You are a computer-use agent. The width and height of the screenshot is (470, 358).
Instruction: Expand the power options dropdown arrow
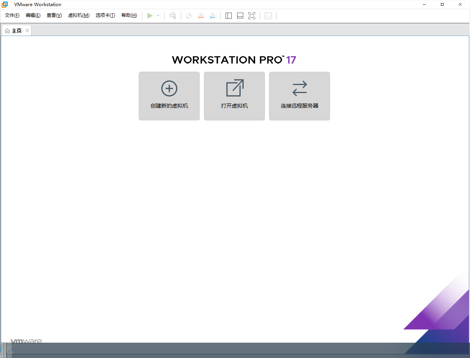pyautogui.click(x=158, y=16)
